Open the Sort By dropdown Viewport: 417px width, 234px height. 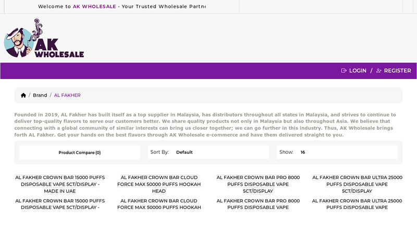(x=208, y=152)
